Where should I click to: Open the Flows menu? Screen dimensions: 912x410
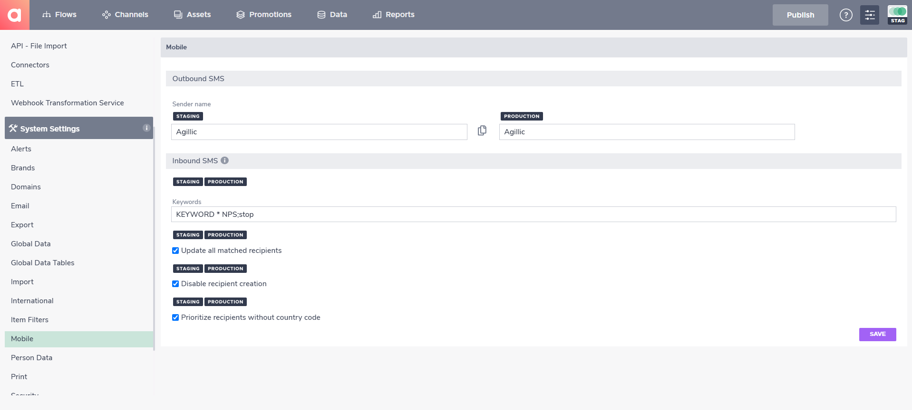point(59,15)
